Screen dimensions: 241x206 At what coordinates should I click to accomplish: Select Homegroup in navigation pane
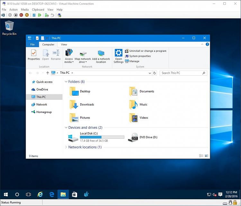click(44, 112)
